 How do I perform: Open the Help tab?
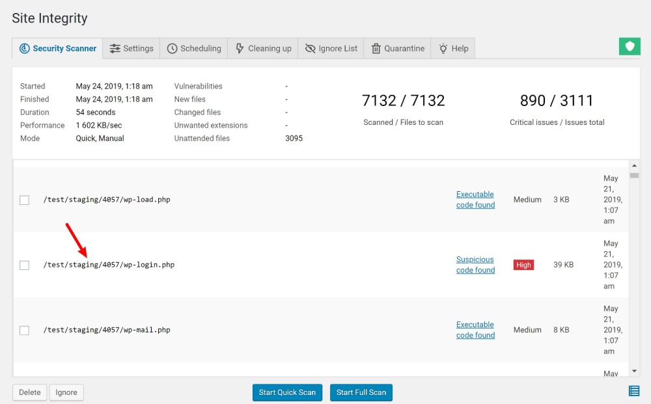453,49
